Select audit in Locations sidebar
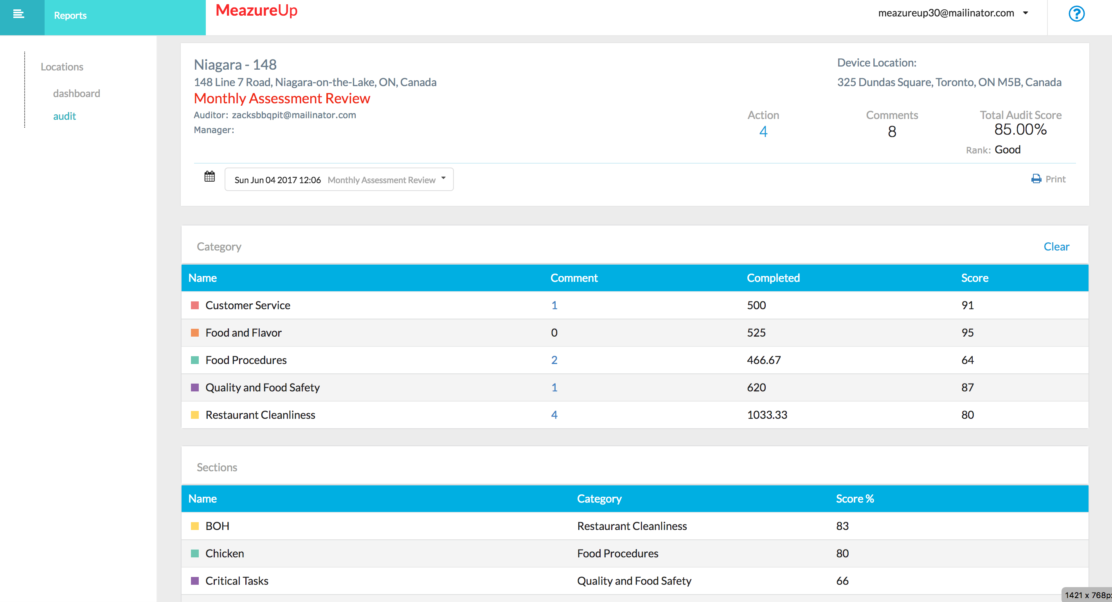The height and width of the screenshot is (602, 1112). click(64, 117)
